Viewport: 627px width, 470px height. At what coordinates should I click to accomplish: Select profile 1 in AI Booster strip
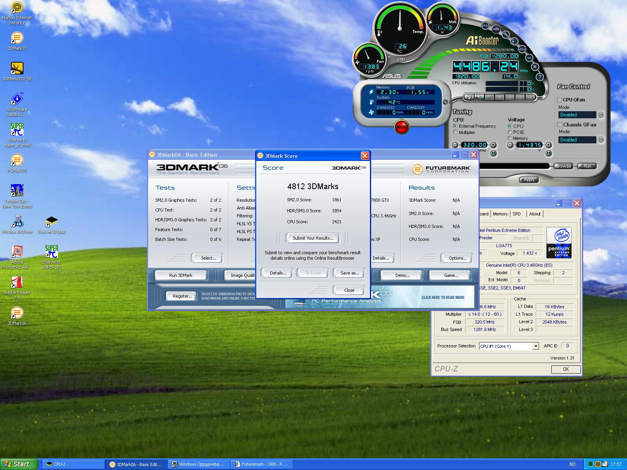pos(500,97)
